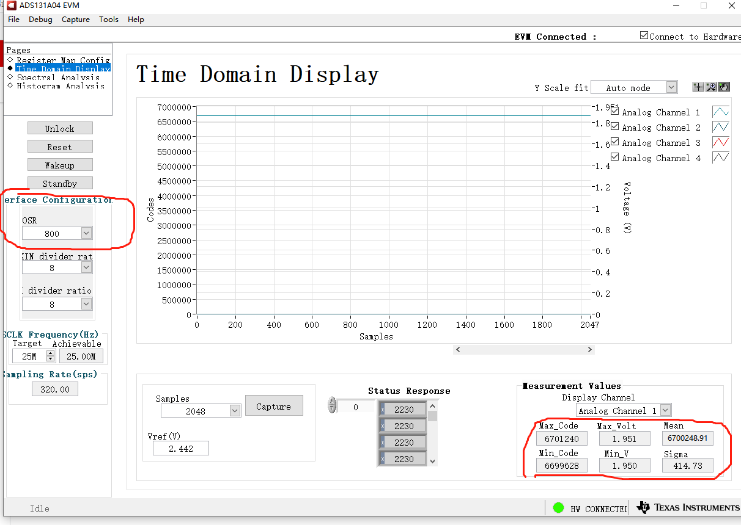Click the Capture button
The image size is (741, 525).
coord(274,406)
